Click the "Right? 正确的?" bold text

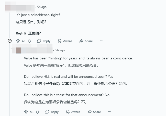click(x=28, y=33)
